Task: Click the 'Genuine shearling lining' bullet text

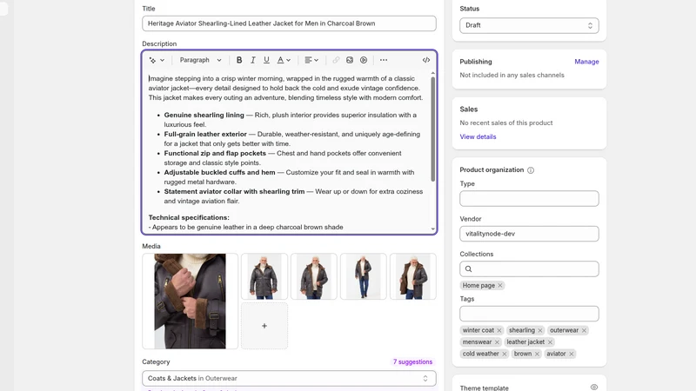Action: click(x=204, y=116)
